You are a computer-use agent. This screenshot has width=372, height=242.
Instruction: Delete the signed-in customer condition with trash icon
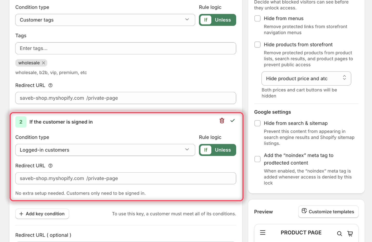pos(222,120)
